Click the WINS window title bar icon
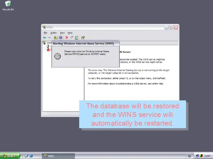 click(44, 27)
